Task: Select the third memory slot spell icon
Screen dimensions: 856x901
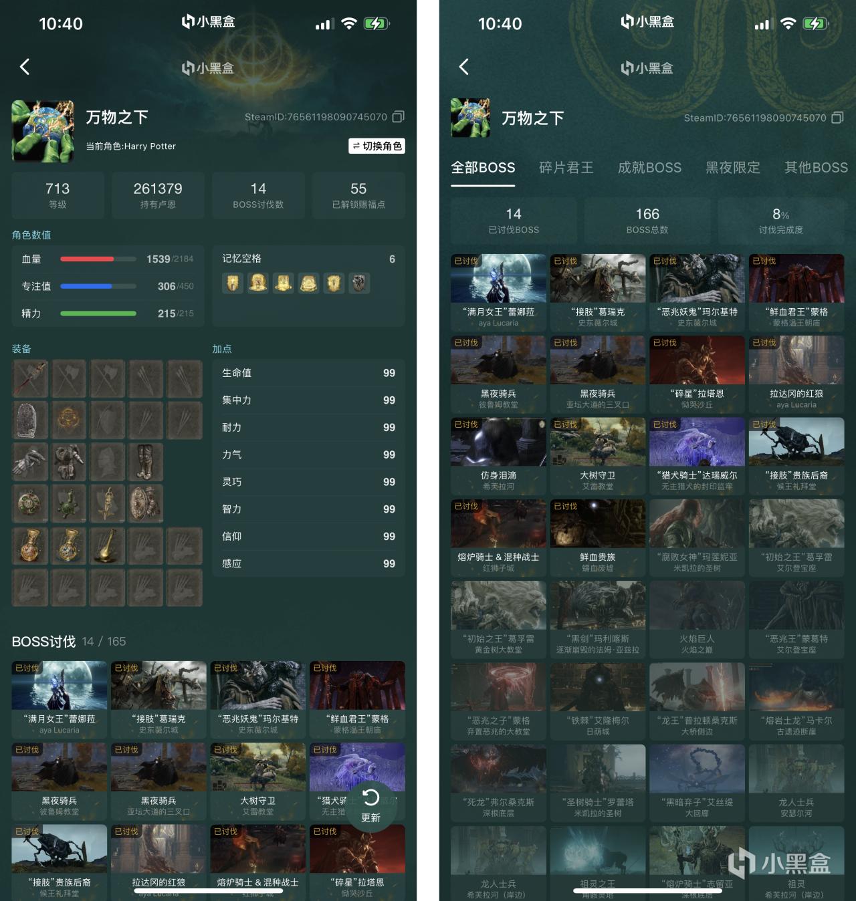Action: click(x=284, y=283)
